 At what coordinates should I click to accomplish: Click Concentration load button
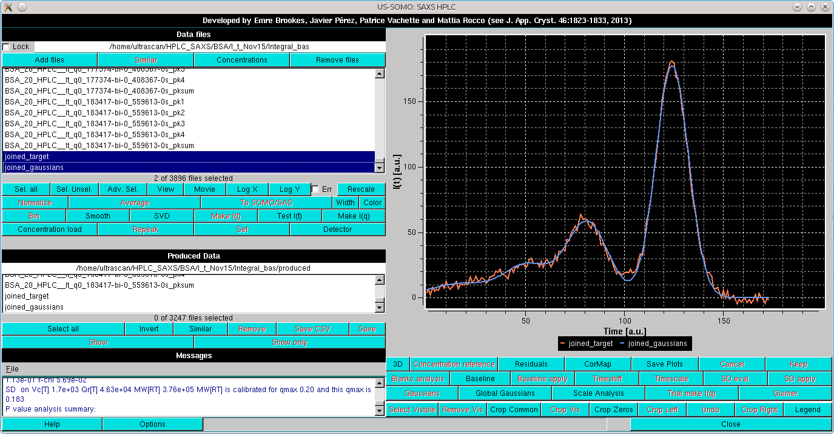tap(50, 229)
